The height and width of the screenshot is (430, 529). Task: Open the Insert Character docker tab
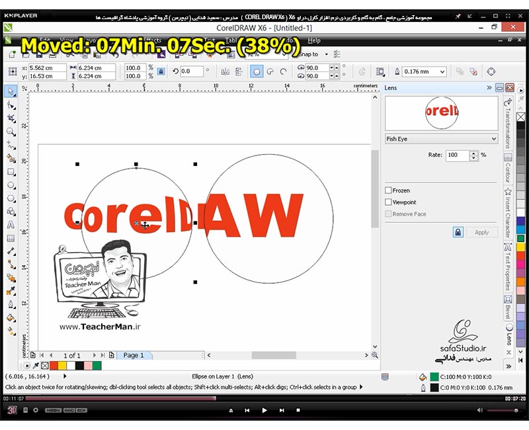click(508, 213)
